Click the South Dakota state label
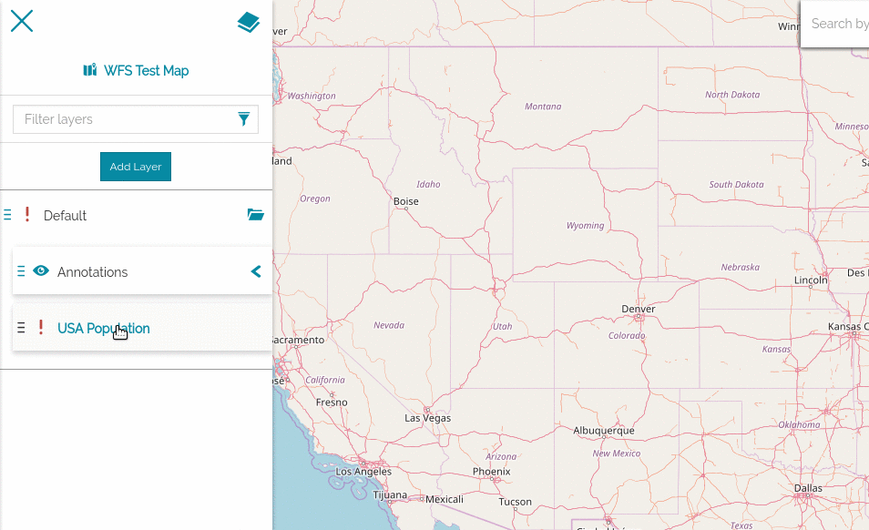Screen dimensions: 869x530 (737, 185)
